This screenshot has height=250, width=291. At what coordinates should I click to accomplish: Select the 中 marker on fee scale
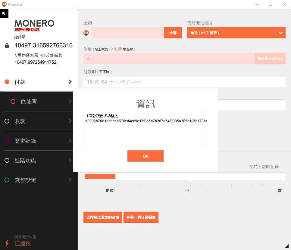point(187,191)
